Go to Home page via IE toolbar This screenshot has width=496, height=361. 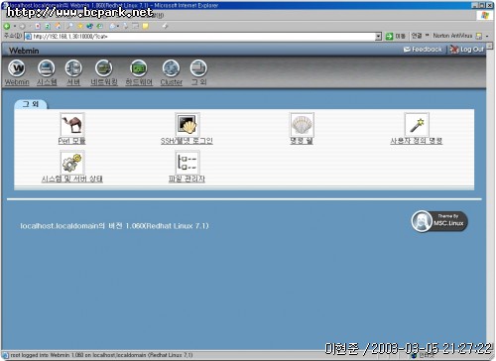tap(58, 26)
